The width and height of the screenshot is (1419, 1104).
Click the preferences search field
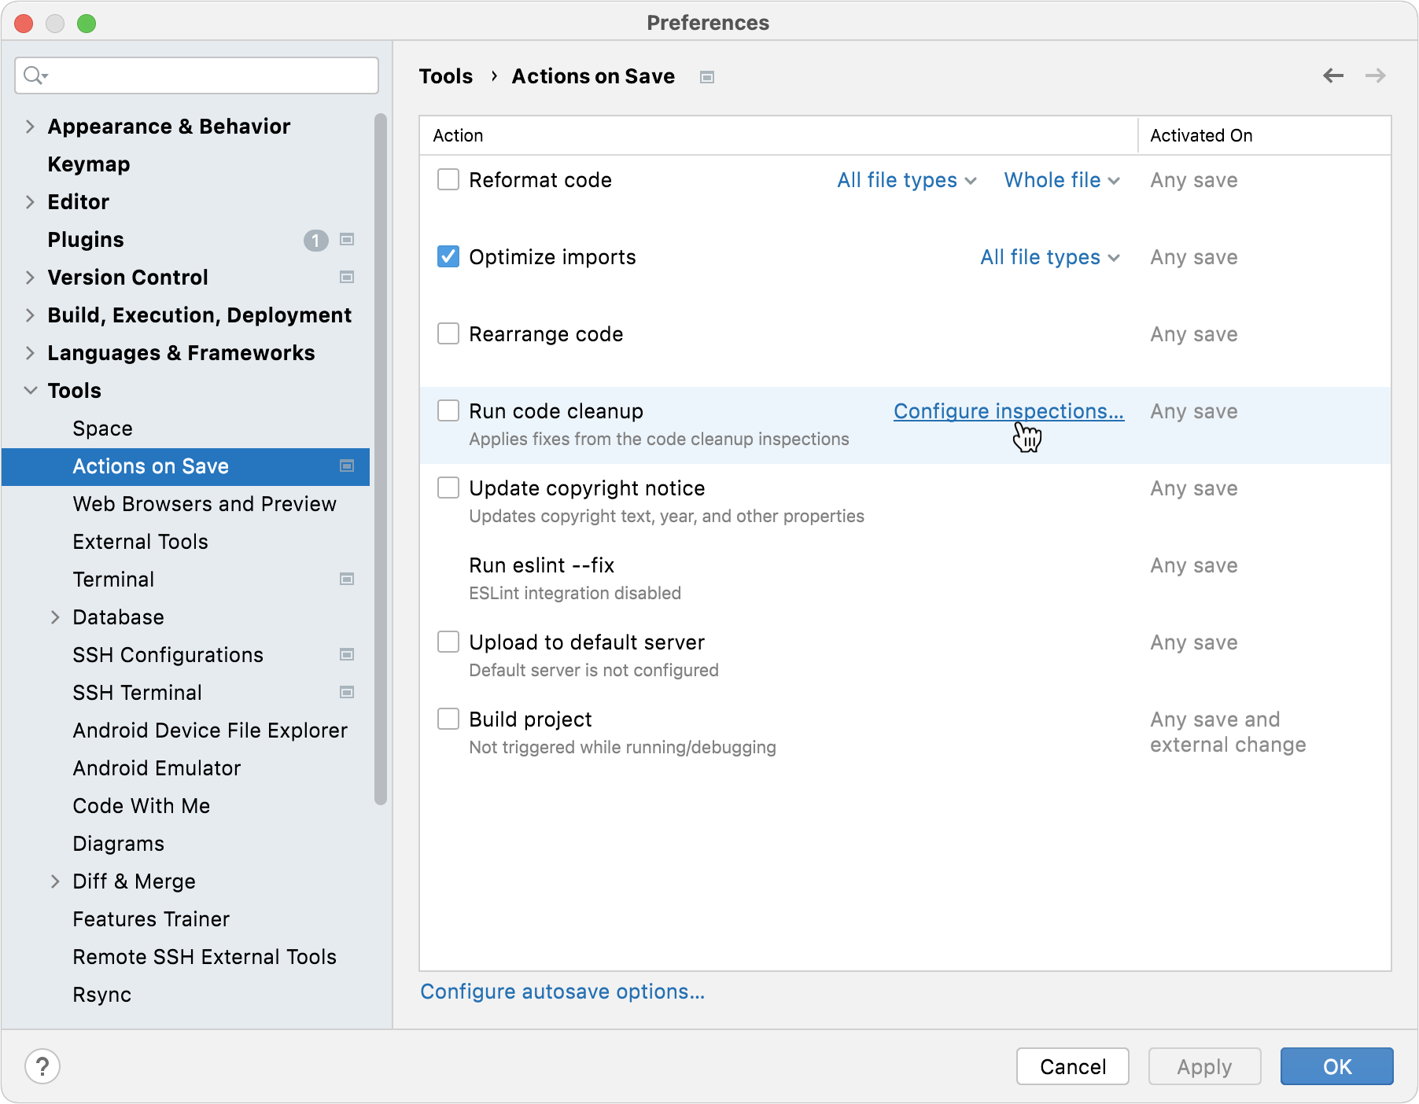click(x=197, y=75)
